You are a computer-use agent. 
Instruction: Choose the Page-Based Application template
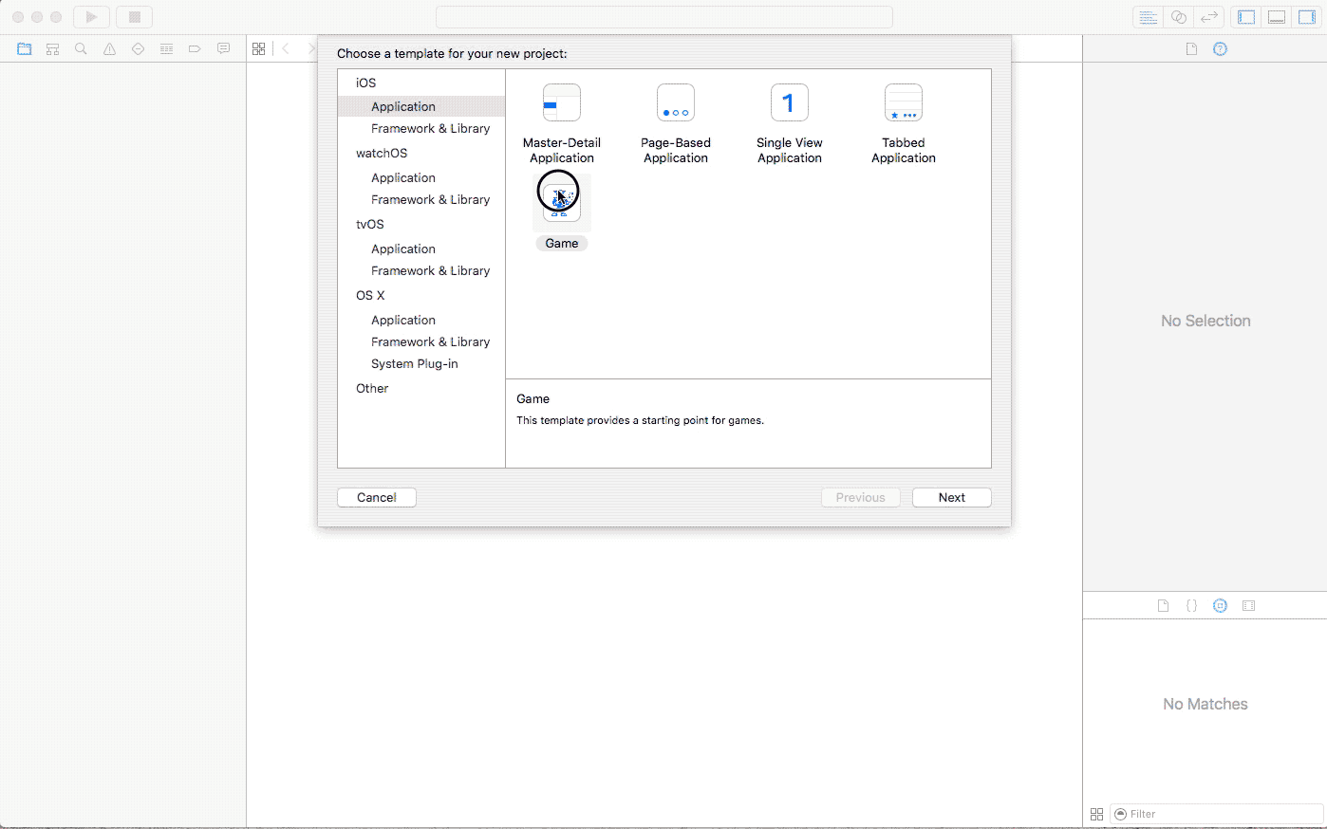point(676,124)
